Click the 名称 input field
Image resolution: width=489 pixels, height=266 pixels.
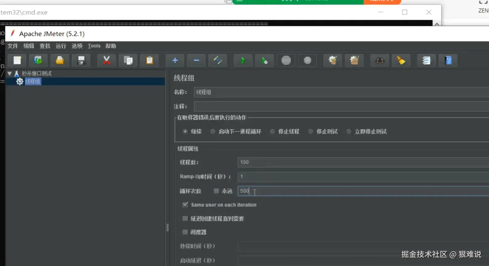(341, 92)
